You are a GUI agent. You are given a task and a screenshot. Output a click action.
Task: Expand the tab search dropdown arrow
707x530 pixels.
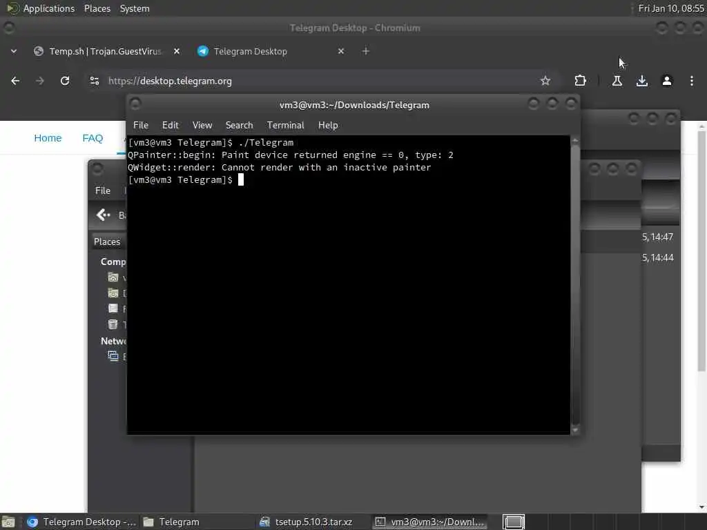pos(14,51)
